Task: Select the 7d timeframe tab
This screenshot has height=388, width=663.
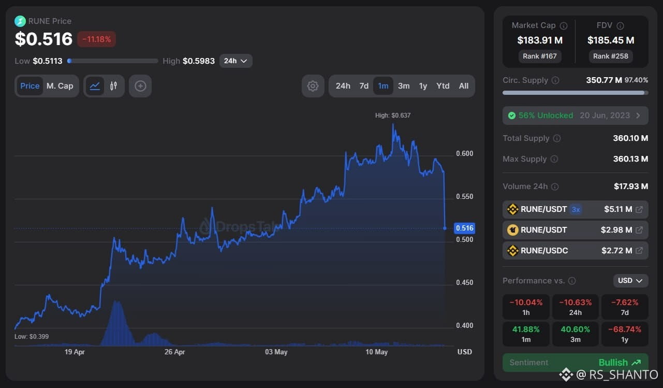Action: click(364, 86)
